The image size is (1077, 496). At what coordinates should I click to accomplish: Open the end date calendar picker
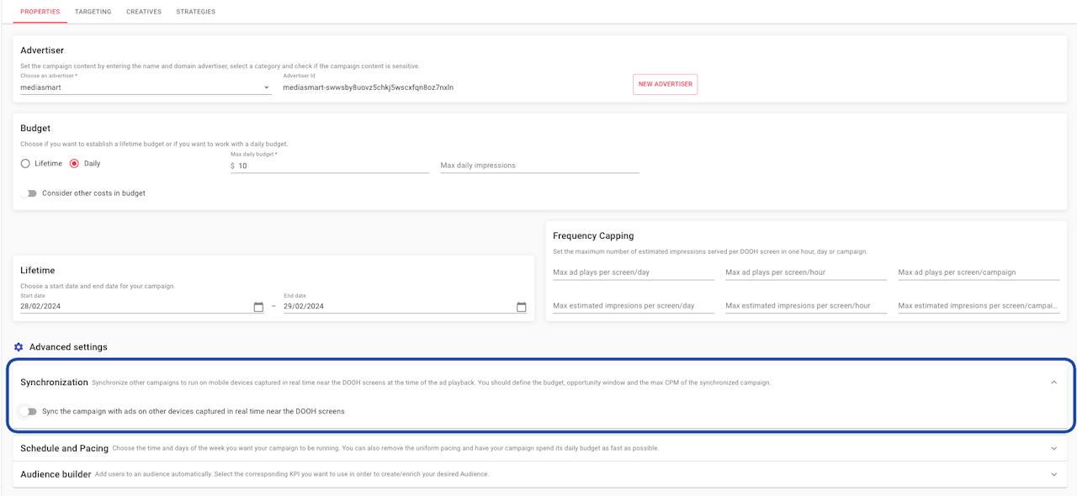click(x=522, y=307)
